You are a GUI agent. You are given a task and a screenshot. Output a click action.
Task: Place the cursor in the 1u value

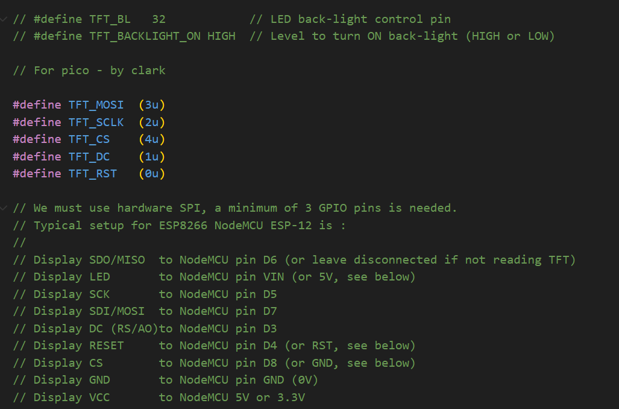[x=152, y=156]
